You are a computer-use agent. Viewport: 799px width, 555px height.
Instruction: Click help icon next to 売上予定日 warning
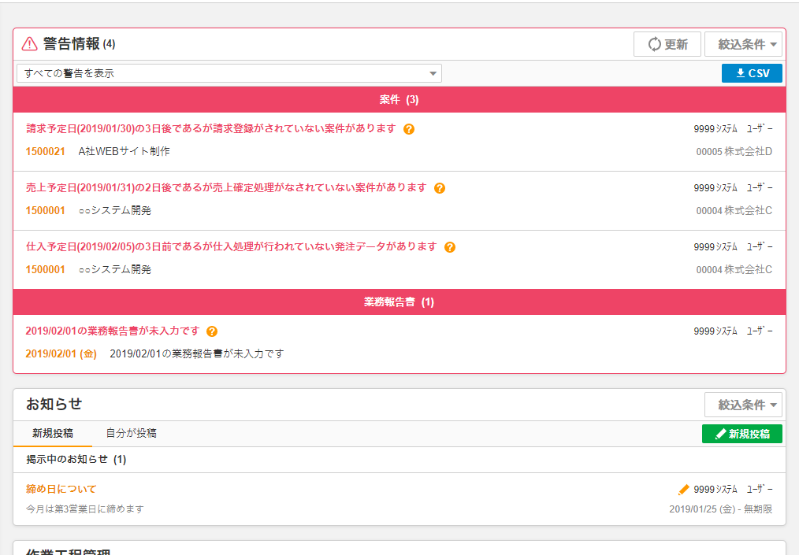[439, 188]
